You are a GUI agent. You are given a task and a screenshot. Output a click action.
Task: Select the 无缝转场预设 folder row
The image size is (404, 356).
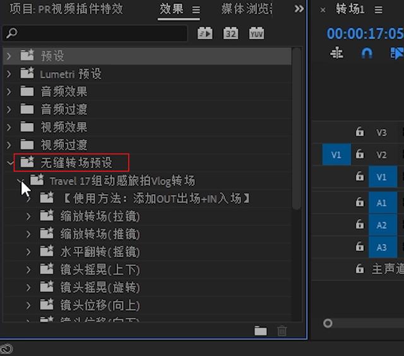point(147,163)
